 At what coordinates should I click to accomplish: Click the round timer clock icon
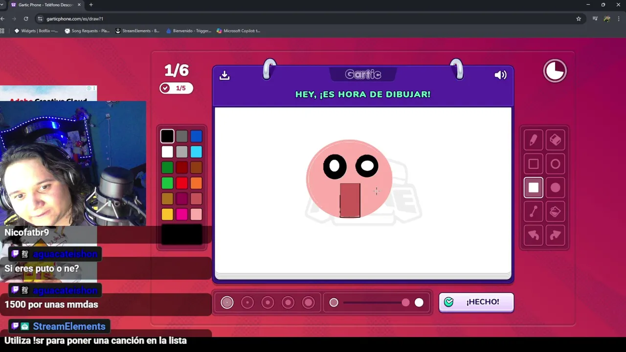(x=555, y=71)
